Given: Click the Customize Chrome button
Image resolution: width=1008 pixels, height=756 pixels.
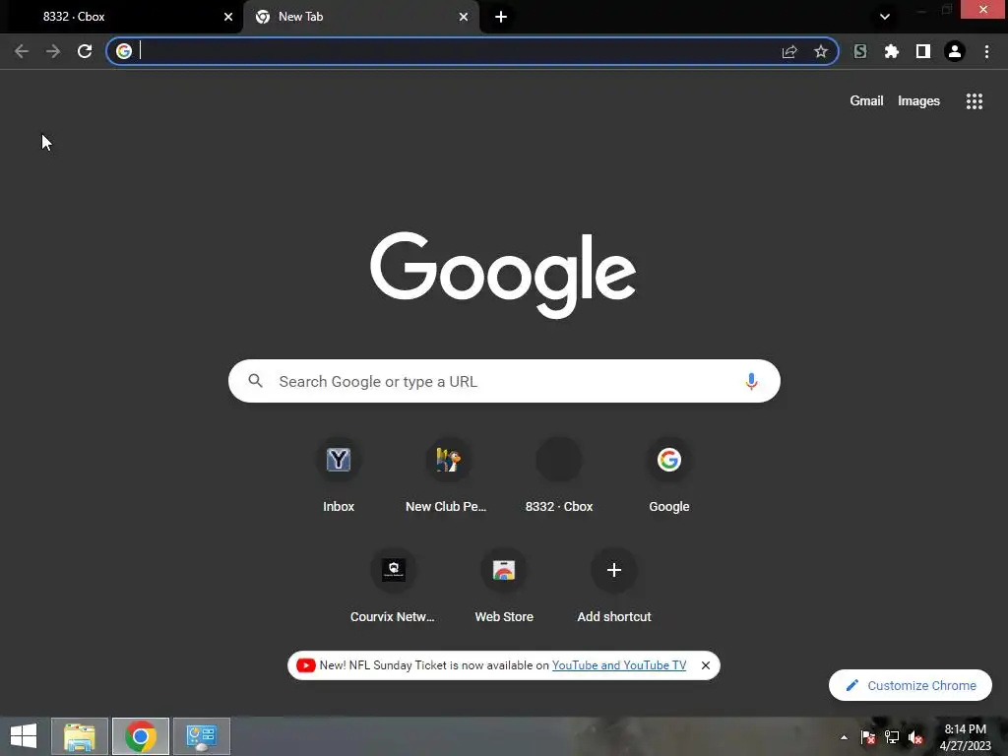Looking at the screenshot, I should (x=911, y=685).
